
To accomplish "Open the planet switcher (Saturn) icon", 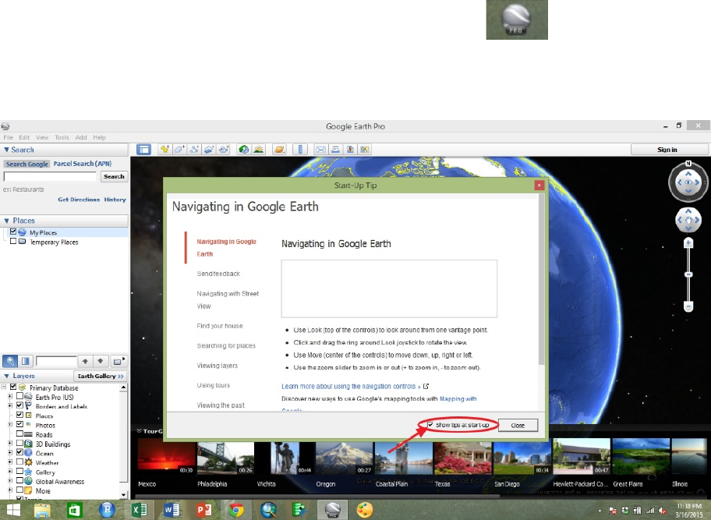I will (x=279, y=149).
